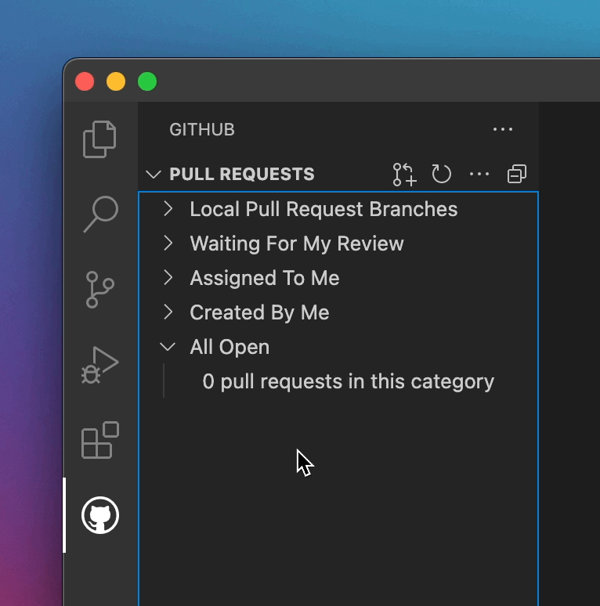Collapse all pull request categories
Viewport: 600px width, 606px height.
pos(517,174)
